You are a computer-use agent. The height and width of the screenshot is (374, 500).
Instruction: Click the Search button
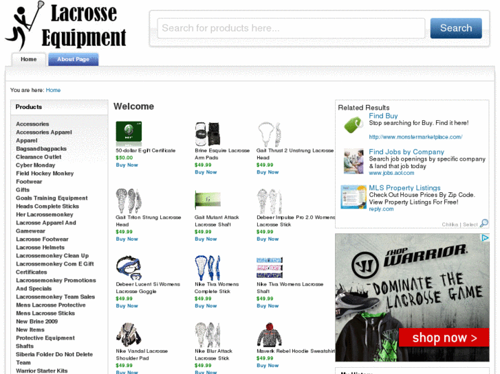456,28
